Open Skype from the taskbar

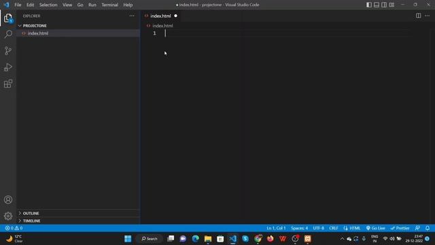245,239
